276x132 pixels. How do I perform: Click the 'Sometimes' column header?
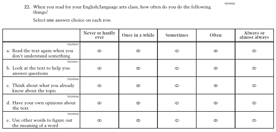(177, 35)
